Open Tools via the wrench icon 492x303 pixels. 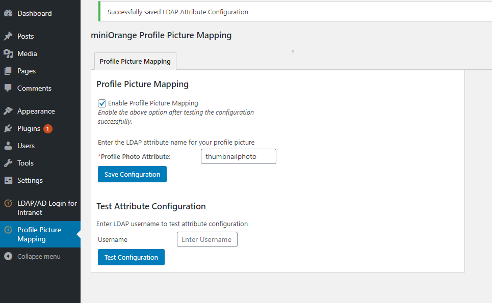[9, 163]
